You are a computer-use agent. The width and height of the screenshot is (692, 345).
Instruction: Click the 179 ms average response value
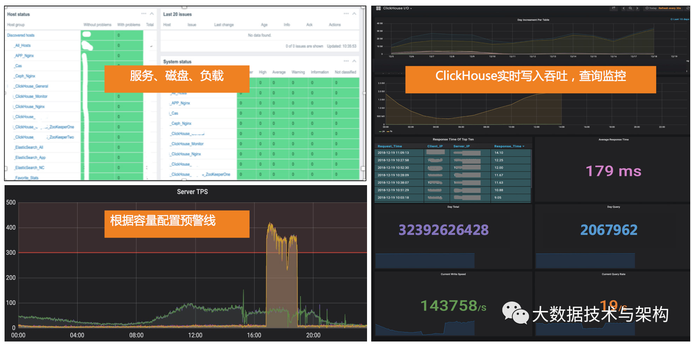click(x=613, y=171)
